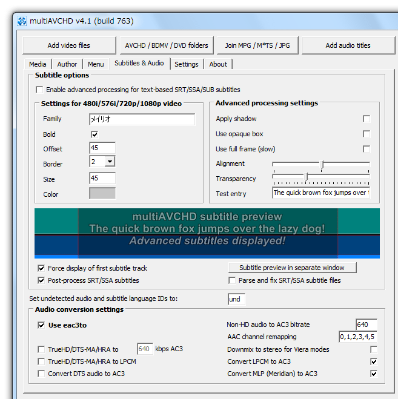Open AVCHD / BDMV / DVD folders

click(x=167, y=45)
